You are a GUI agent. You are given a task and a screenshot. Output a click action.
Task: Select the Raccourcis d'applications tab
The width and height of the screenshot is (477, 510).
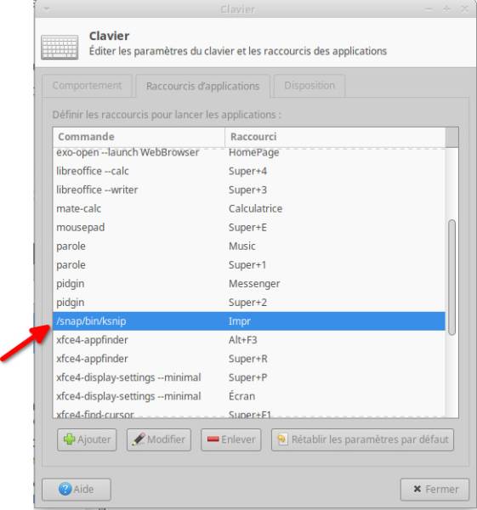pos(202,86)
